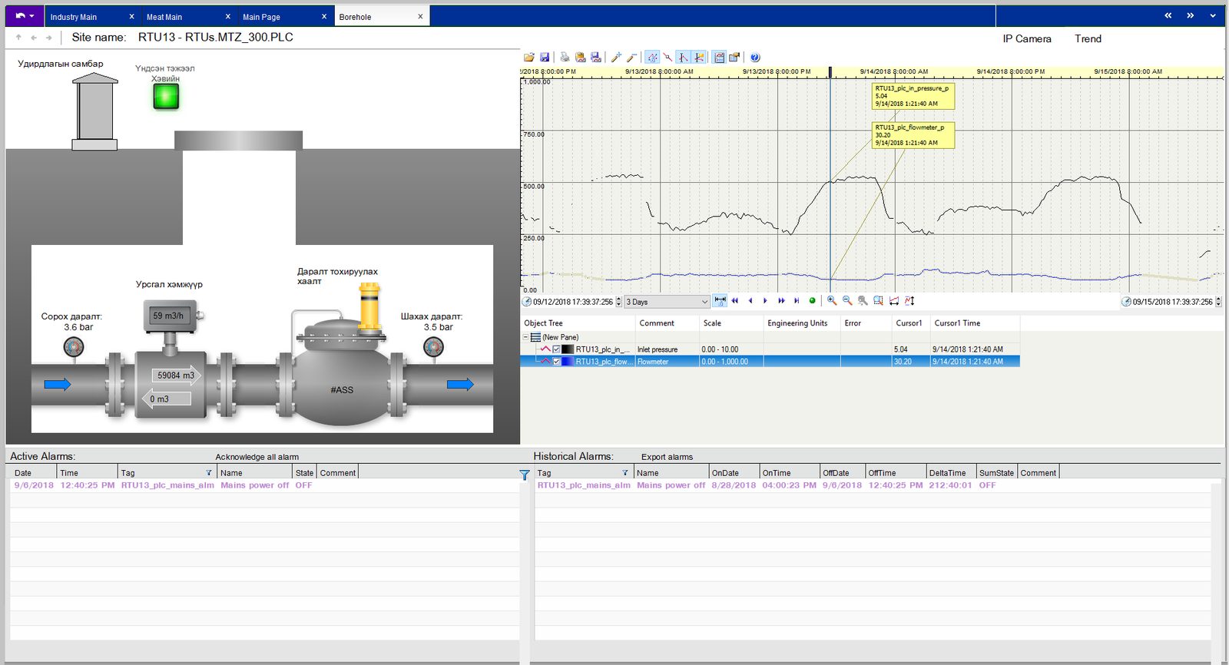Image resolution: width=1229 pixels, height=665 pixels.
Task: Uncheck the RTU13_plc_flow flowmeter trace
Action: coord(557,362)
